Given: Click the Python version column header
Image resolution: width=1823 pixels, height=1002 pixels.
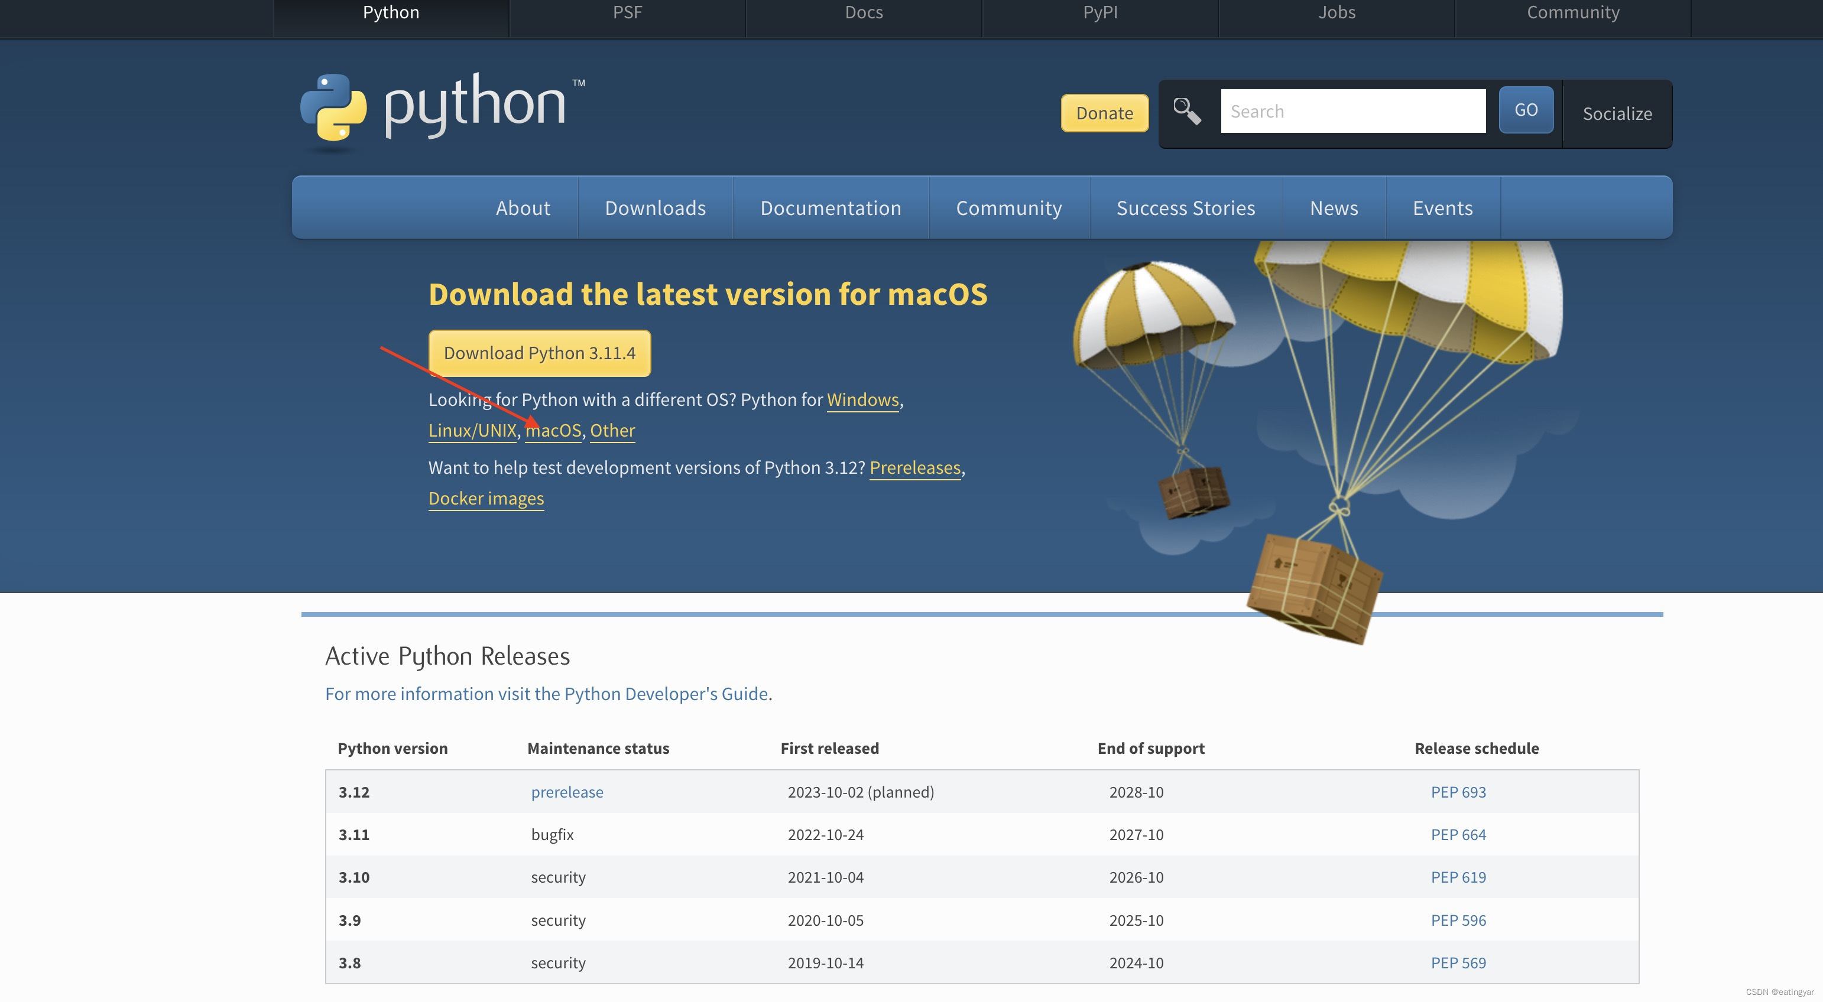Looking at the screenshot, I should click(x=392, y=748).
